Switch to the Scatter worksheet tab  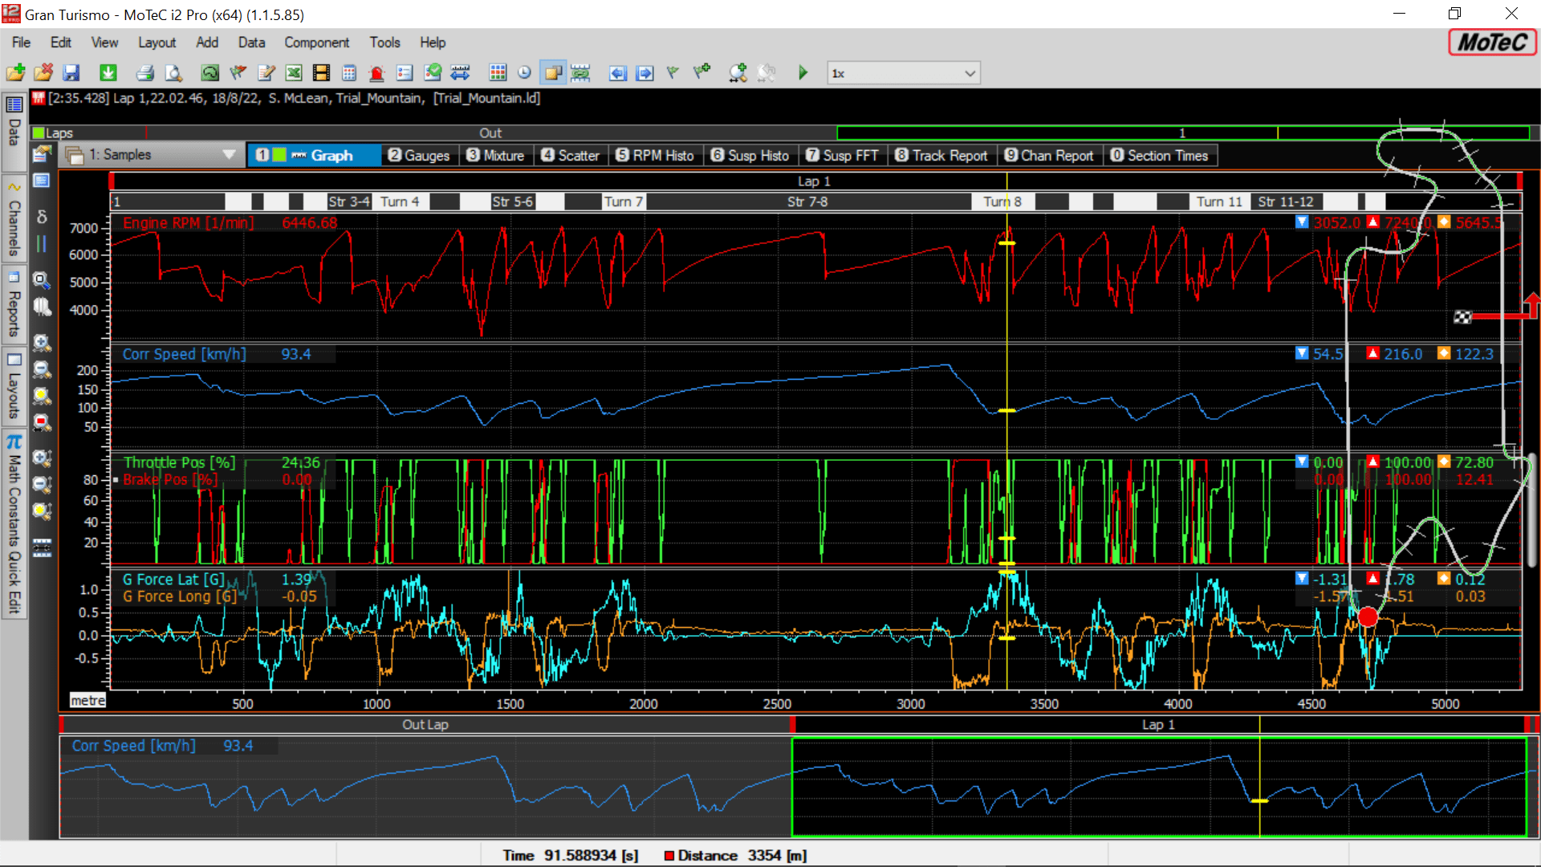pos(570,156)
